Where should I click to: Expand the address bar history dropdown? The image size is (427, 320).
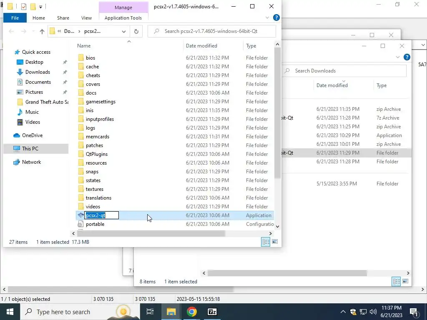coord(123,31)
